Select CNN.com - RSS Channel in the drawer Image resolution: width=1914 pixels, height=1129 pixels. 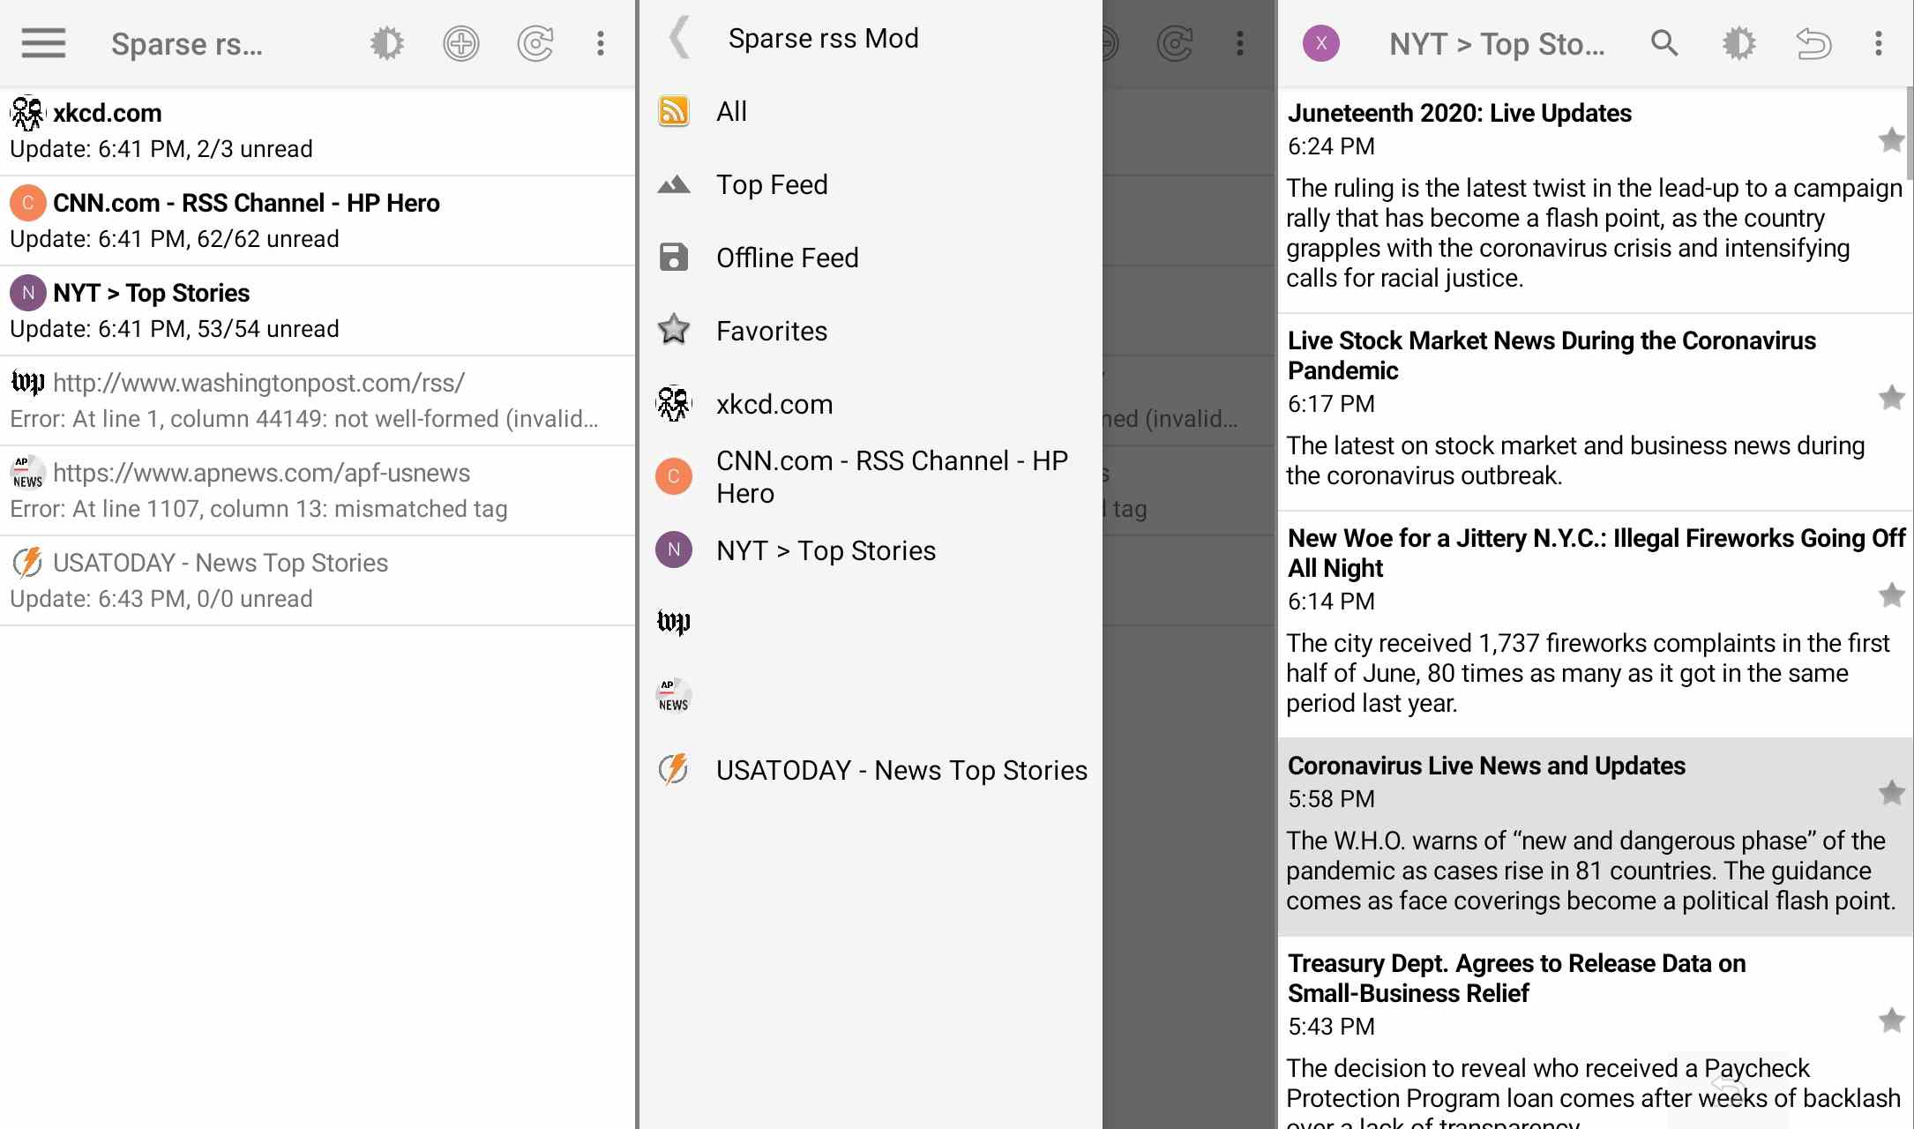pyautogui.click(x=871, y=476)
